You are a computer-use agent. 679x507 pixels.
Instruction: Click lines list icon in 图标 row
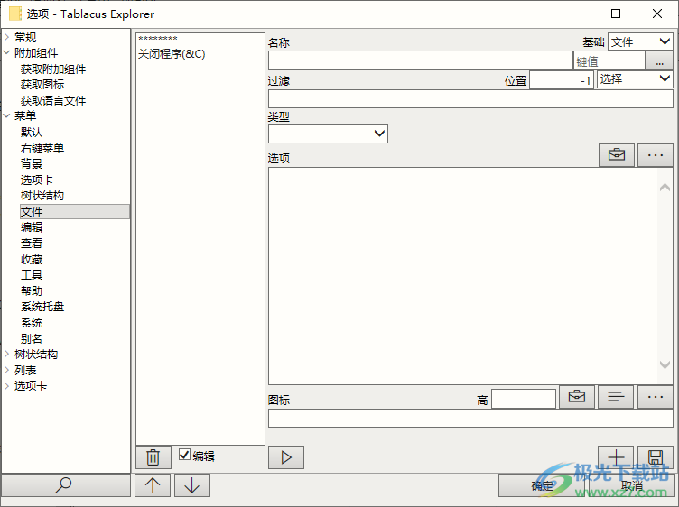pyautogui.click(x=616, y=397)
